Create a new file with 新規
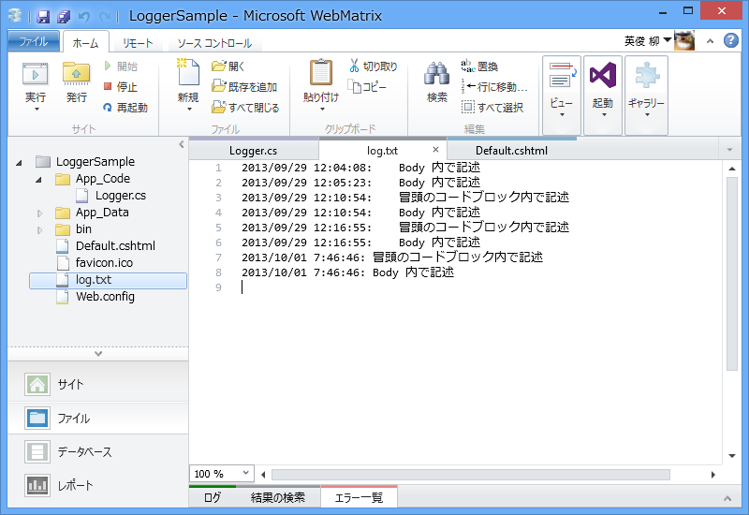Screen dimensions: 749x515 (x=188, y=84)
